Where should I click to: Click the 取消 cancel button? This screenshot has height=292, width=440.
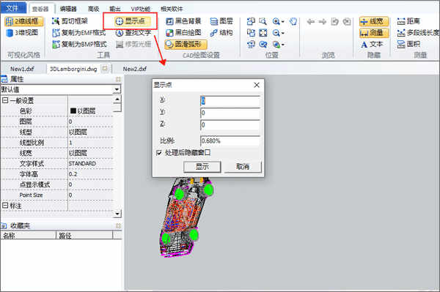coord(243,167)
